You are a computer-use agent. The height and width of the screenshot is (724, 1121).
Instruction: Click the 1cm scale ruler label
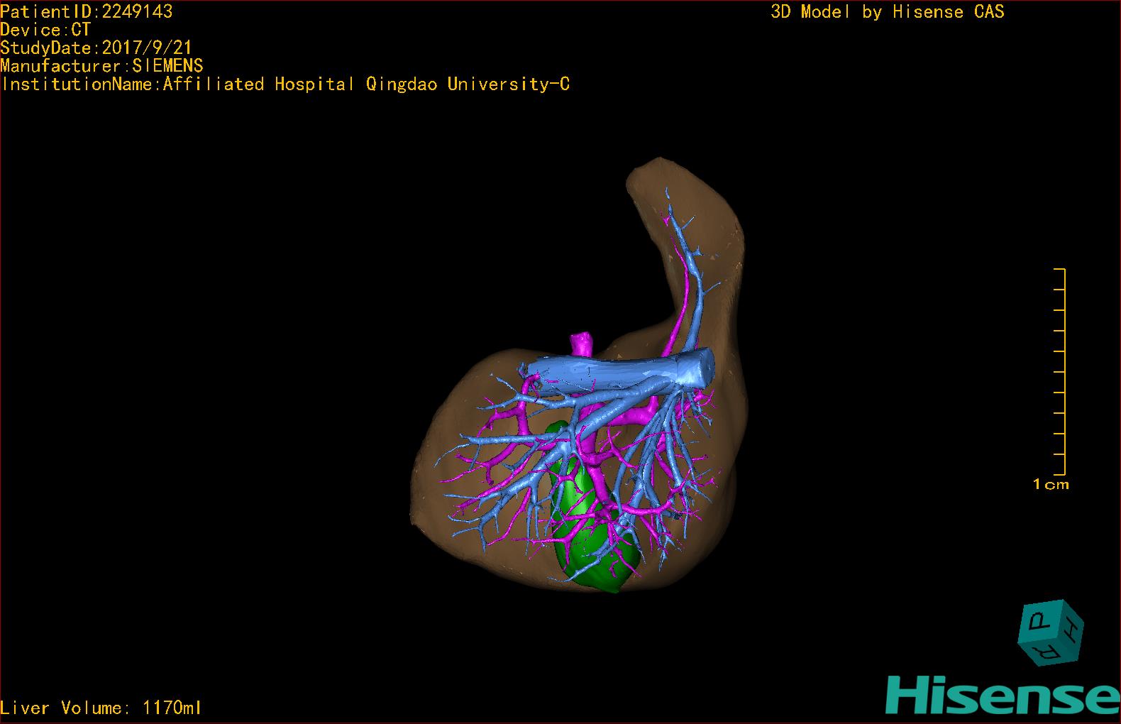coord(1051,485)
